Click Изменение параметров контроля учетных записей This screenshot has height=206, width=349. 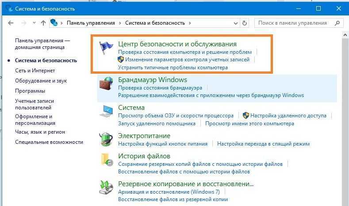pyautogui.click(x=187, y=60)
